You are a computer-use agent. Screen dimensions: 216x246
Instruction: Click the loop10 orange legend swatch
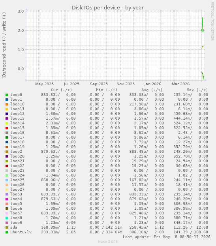coord(7,104)
